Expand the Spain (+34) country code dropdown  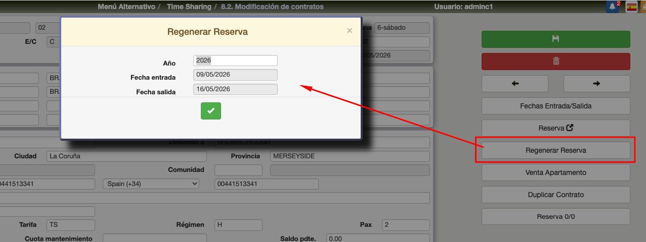point(151,184)
